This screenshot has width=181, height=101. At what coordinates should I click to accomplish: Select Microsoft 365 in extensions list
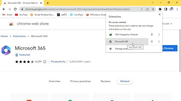coord(127,42)
